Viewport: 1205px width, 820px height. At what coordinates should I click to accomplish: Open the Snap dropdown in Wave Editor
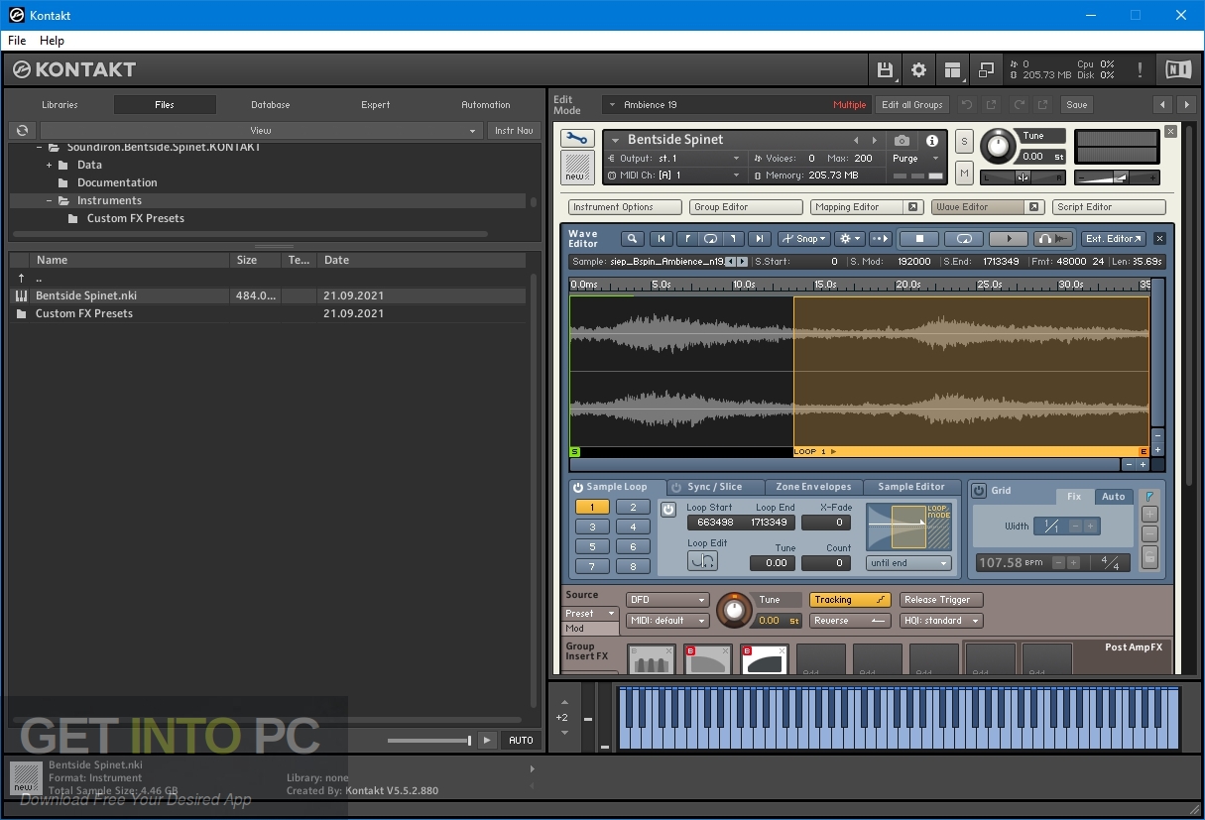tap(804, 238)
